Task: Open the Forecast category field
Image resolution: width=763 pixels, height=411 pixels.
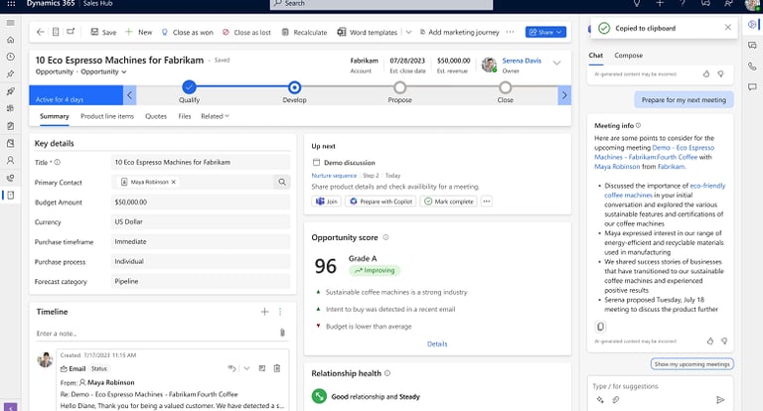Action: pos(201,281)
